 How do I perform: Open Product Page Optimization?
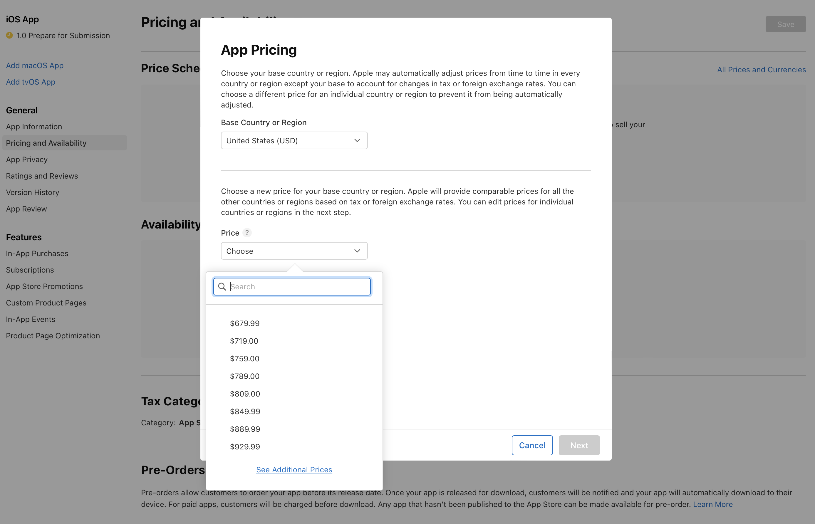coord(53,335)
